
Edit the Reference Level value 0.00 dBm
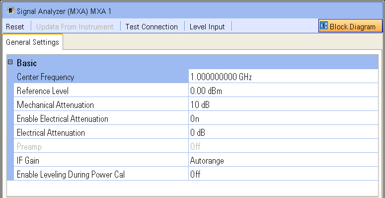(283, 91)
